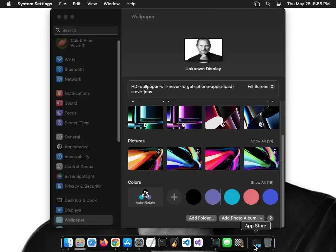336x252 pixels.
Task: Select Wallpaper in the sidebar
Action: (83, 220)
